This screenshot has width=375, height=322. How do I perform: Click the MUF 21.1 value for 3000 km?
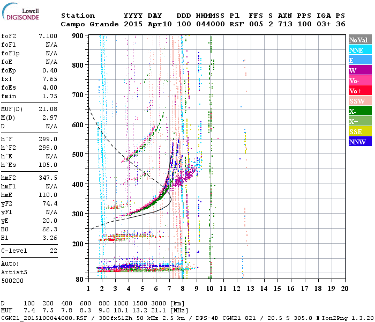tap(159, 311)
